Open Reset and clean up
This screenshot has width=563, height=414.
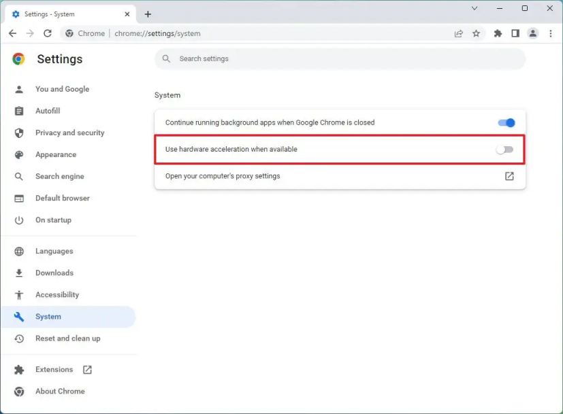click(68, 339)
